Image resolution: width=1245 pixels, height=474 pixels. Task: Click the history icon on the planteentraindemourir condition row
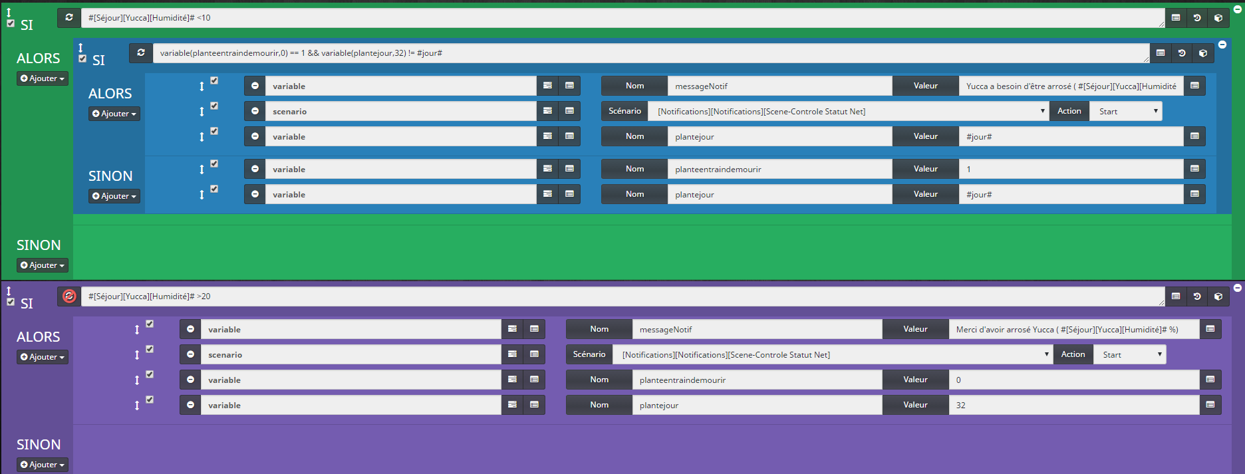coord(1182,53)
